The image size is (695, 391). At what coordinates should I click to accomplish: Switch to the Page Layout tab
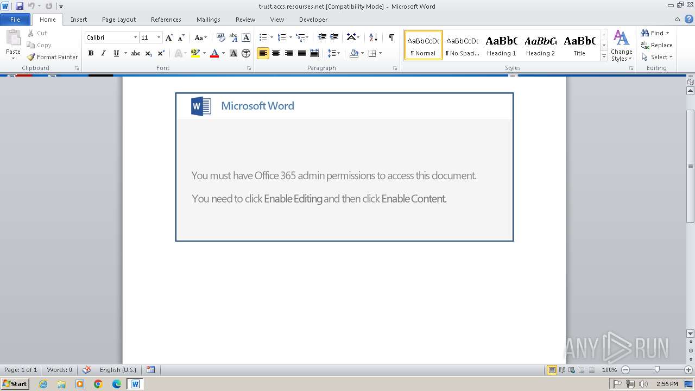pos(119,20)
